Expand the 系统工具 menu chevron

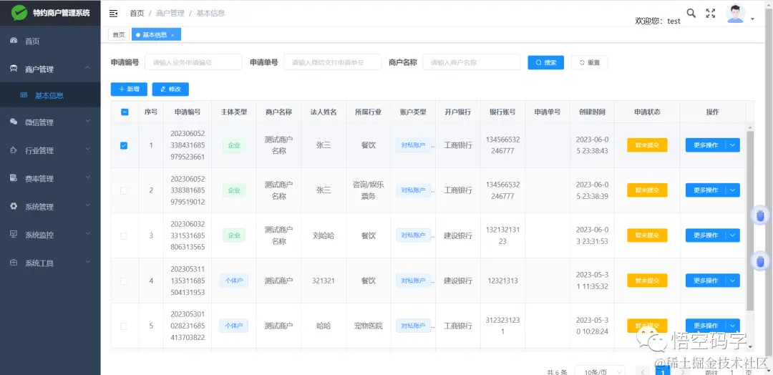point(87,261)
